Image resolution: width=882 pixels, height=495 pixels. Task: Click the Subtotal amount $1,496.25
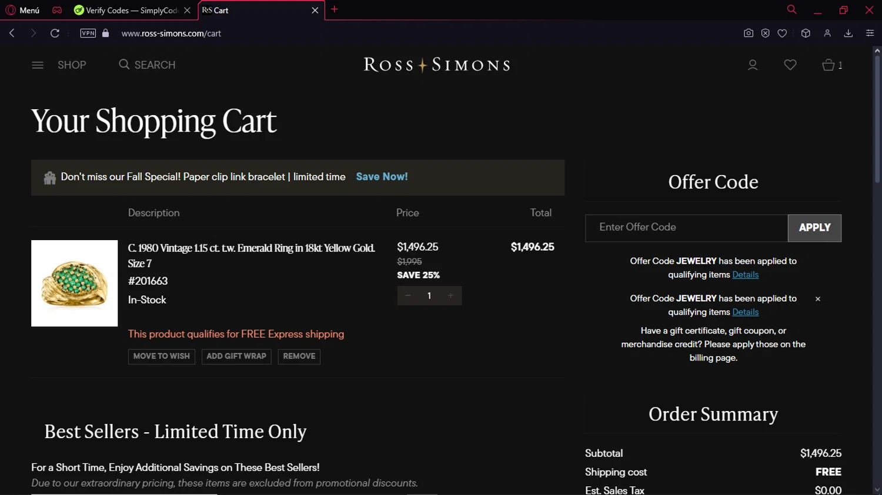pos(821,453)
